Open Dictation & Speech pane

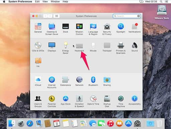point(79,102)
